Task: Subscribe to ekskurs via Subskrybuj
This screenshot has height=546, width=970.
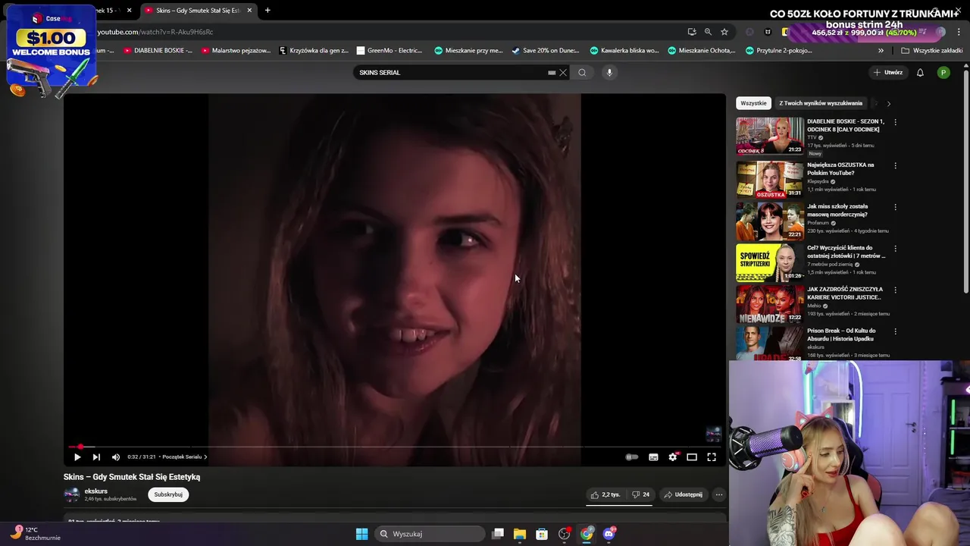Action: tap(168, 494)
